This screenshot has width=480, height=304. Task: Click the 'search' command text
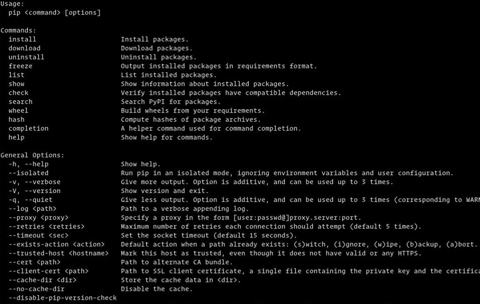(20, 102)
